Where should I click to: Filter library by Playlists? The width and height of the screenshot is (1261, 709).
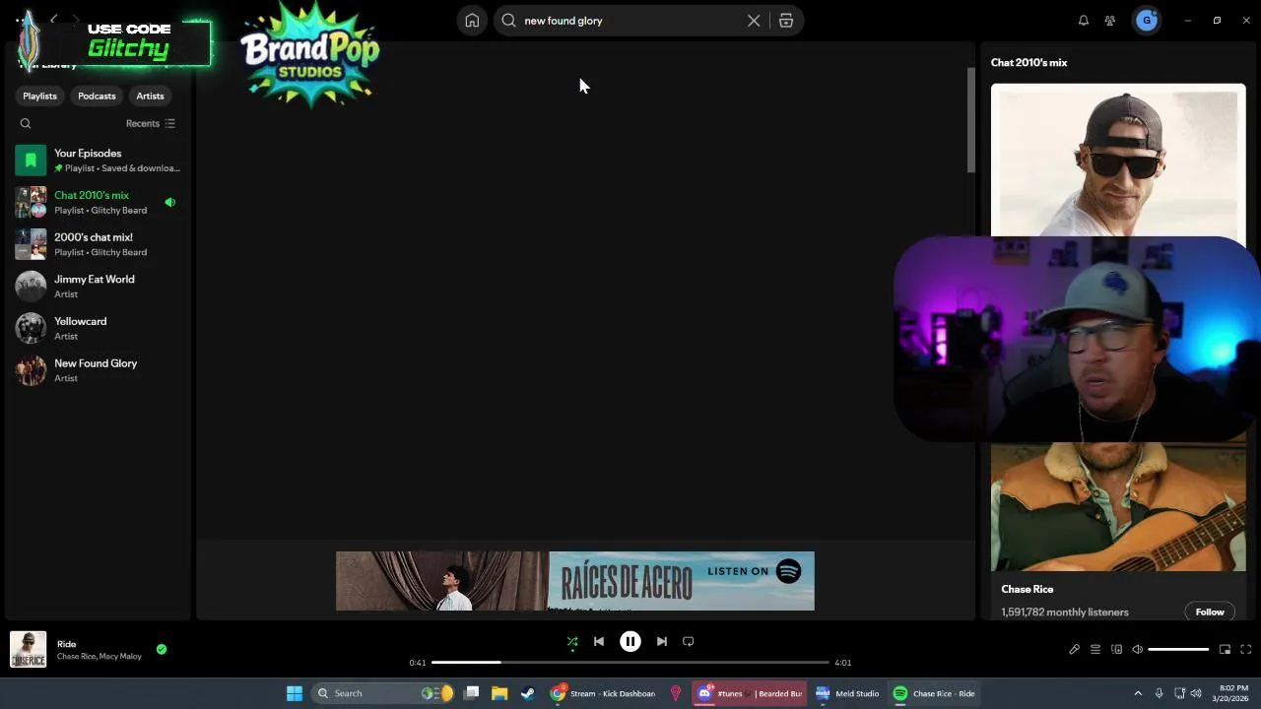[x=39, y=96]
